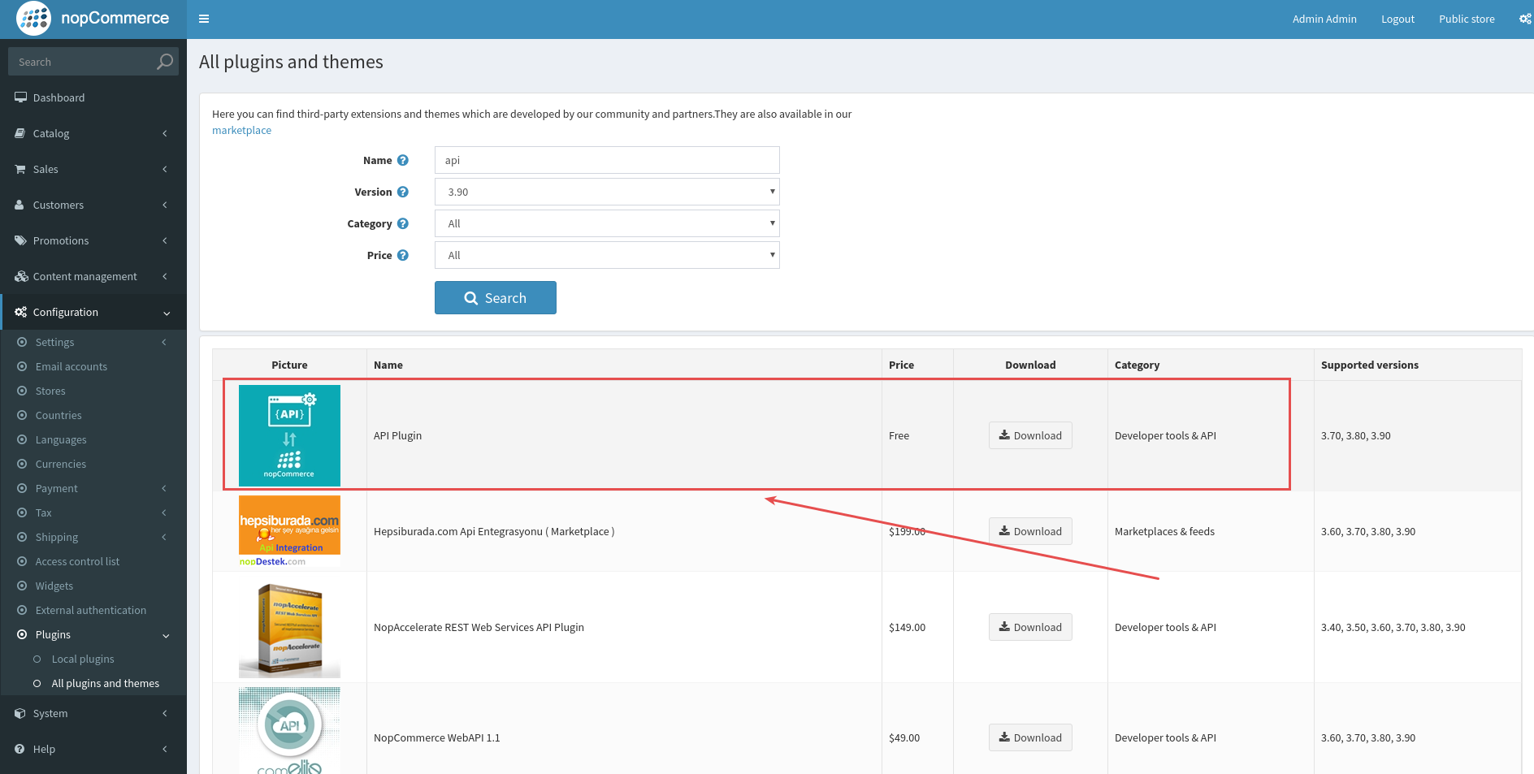Open the NopAccelerate box thumbnail

click(x=289, y=627)
